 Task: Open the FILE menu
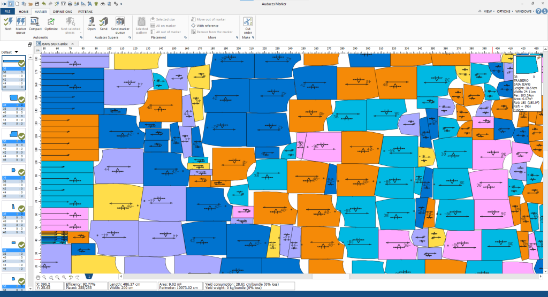(7, 12)
